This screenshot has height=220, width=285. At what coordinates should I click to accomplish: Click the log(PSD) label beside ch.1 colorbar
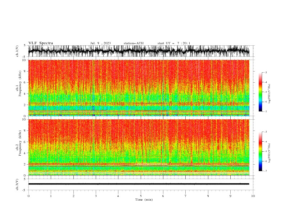[270, 94]
